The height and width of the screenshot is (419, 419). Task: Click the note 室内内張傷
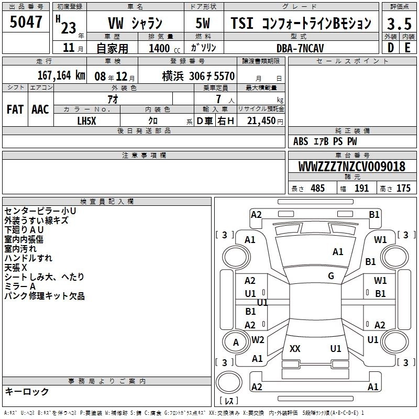[24, 239]
